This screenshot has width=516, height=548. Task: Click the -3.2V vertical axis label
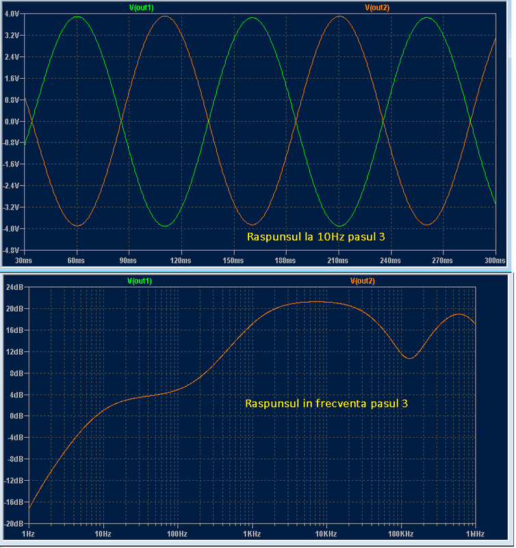click(11, 208)
